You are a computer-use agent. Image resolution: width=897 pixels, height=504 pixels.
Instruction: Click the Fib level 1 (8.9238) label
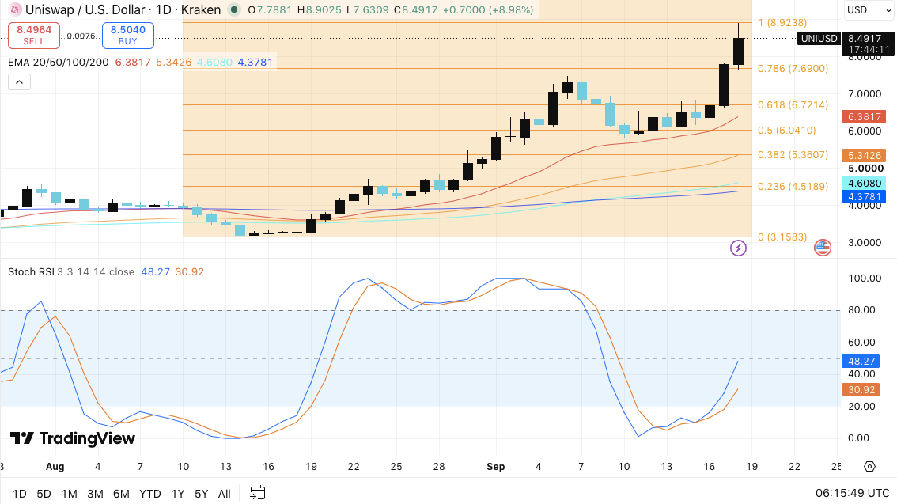[782, 22]
